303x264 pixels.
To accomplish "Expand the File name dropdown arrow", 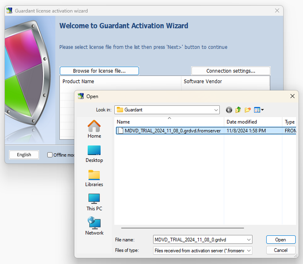I will click(x=249, y=240).
